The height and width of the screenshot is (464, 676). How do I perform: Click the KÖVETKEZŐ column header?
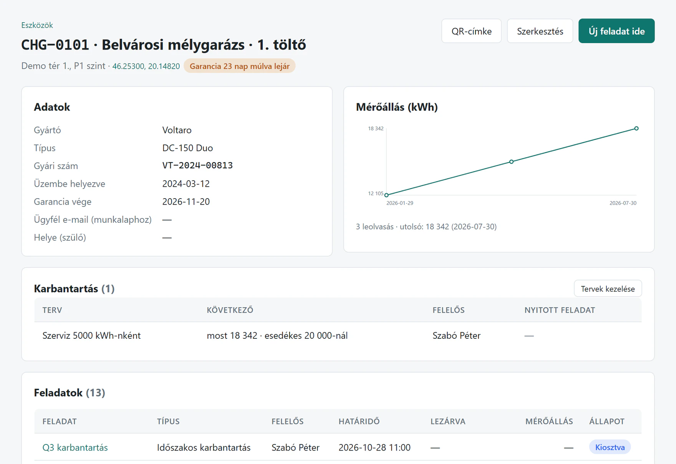[230, 310]
